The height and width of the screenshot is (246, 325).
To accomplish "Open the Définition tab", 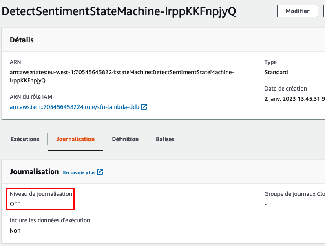I will pyautogui.click(x=125, y=139).
